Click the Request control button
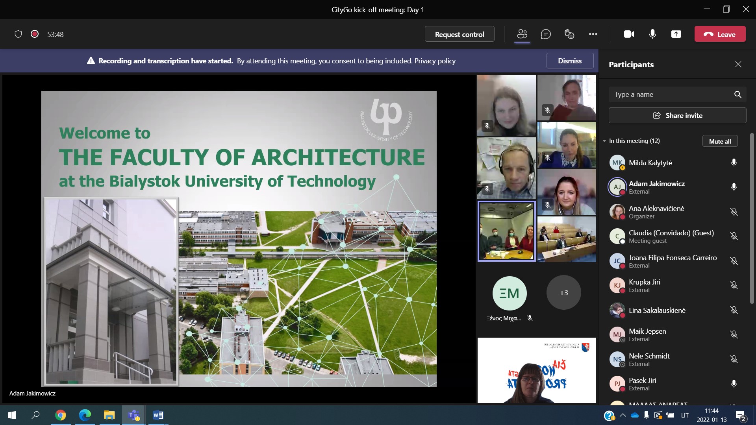 click(459, 34)
